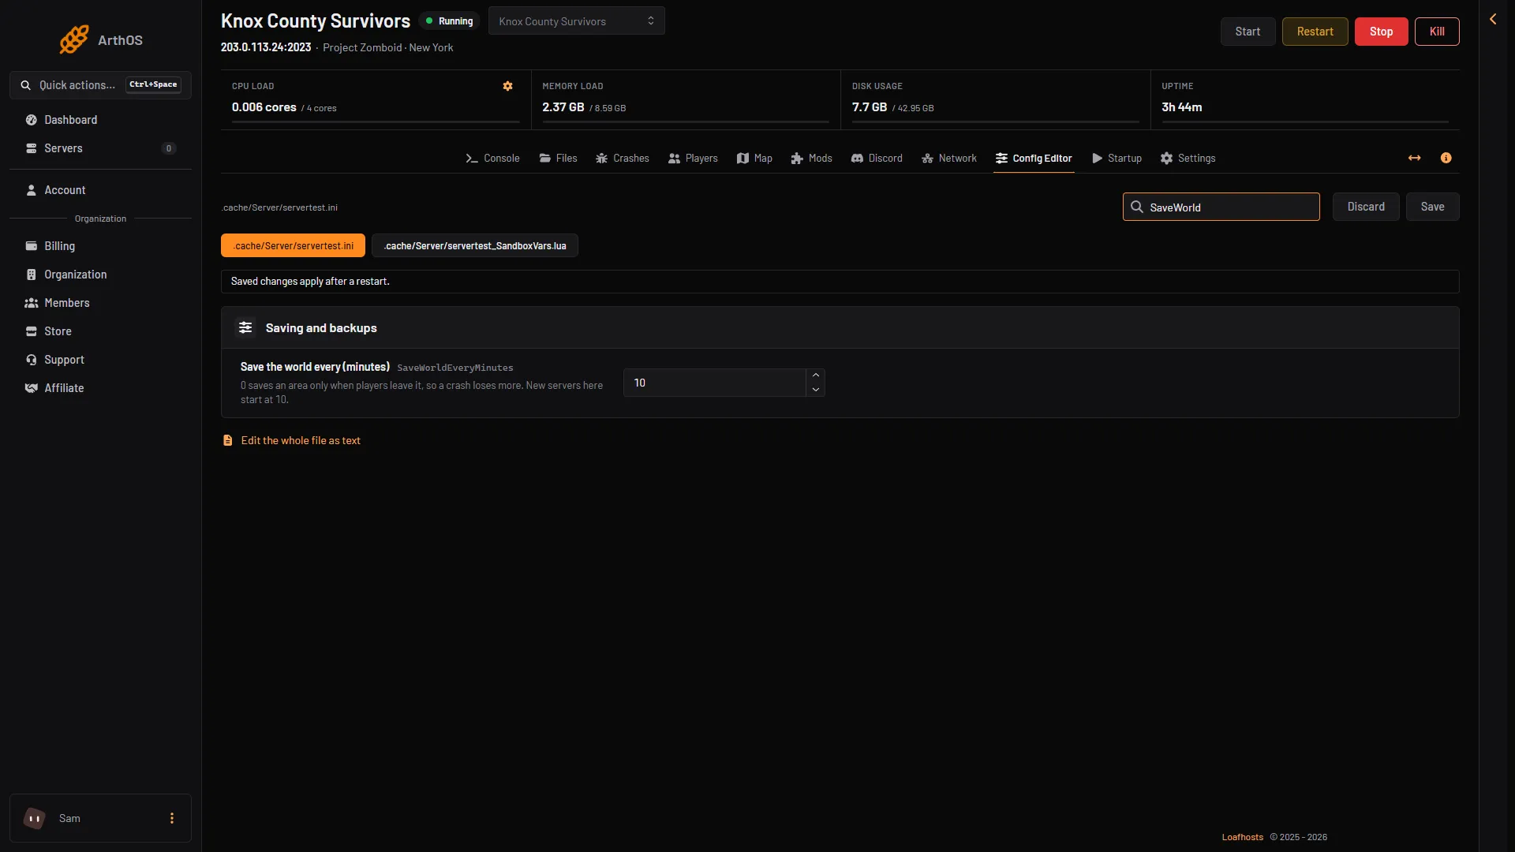Click the Save button
Image resolution: width=1515 pixels, height=852 pixels.
[x=1432, y=207]
